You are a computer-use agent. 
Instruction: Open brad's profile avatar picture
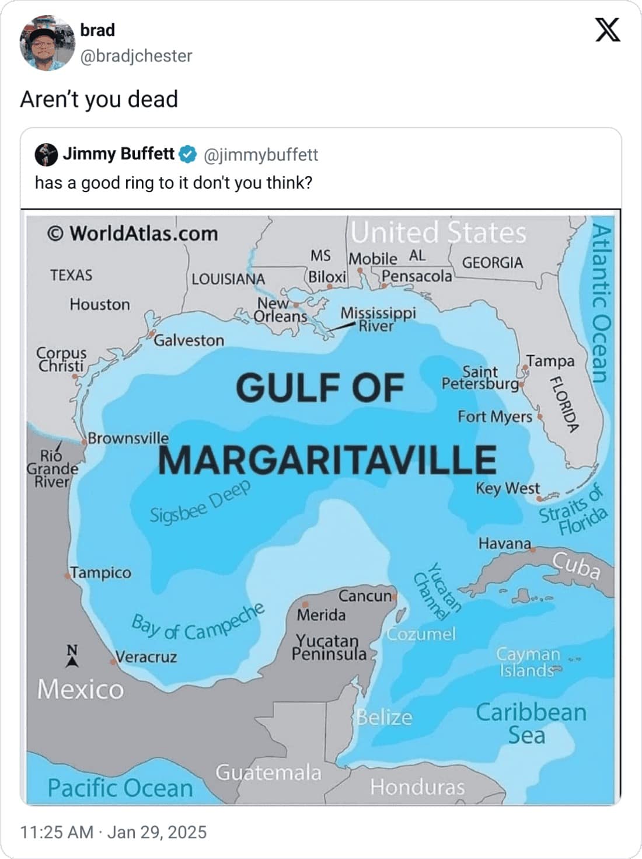coord(47,43)
